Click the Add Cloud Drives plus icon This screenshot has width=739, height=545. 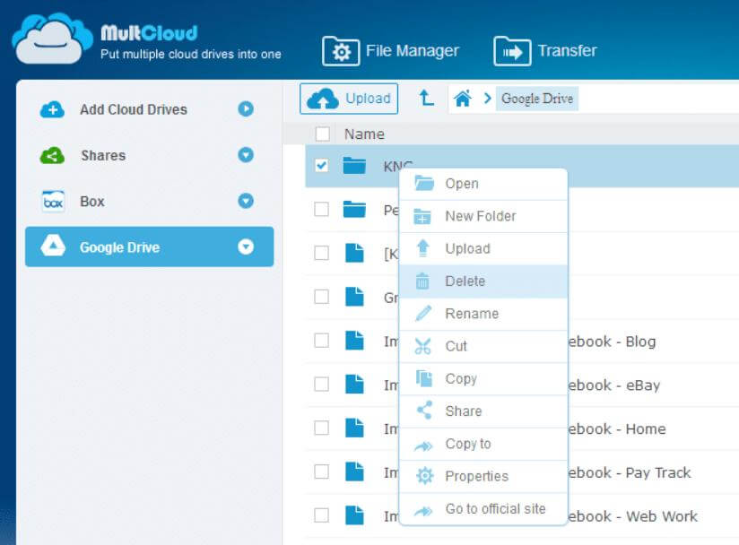[x=52, y=109]
